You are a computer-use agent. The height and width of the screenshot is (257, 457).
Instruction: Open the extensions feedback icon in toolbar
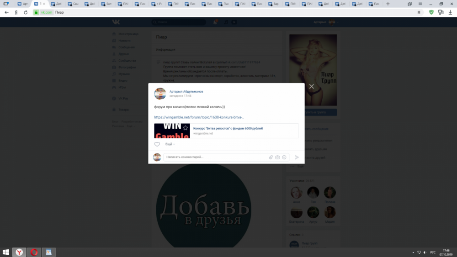(441, 12)
